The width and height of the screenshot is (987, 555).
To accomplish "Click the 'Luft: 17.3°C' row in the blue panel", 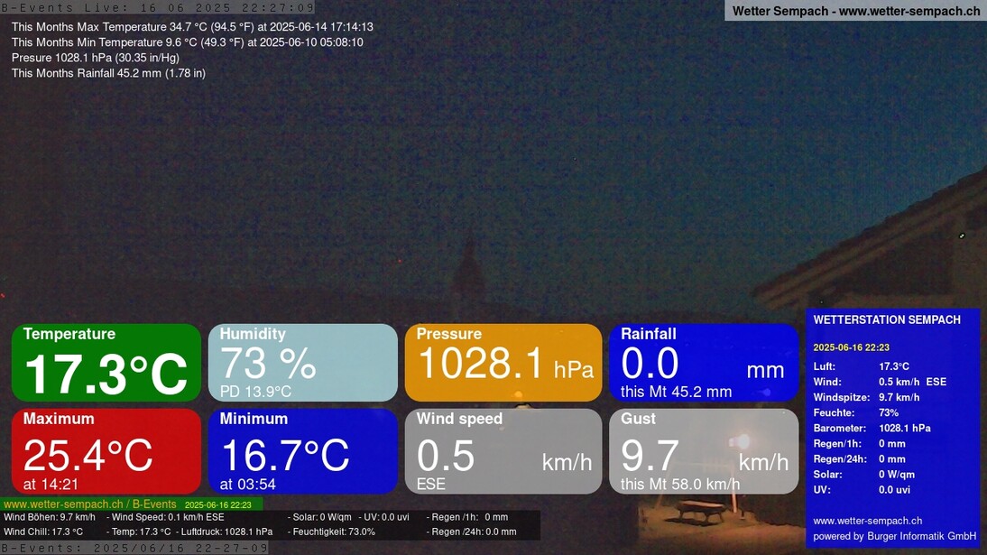I will 861,366.
